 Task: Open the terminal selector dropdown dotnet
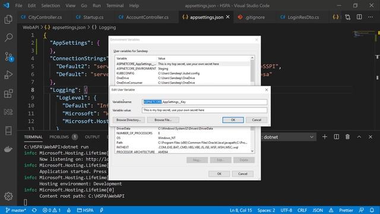click(289, 137)
